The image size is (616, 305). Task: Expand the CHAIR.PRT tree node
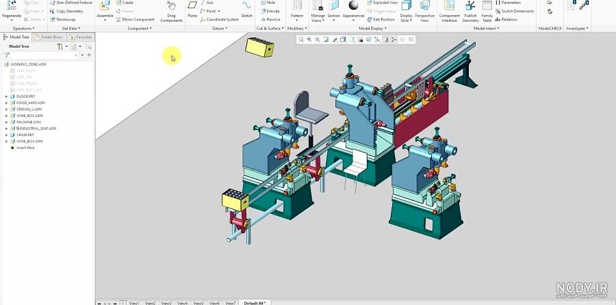(6, 135)
